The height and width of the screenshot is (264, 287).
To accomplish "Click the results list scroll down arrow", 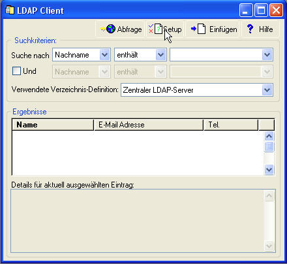I will 269,169.
